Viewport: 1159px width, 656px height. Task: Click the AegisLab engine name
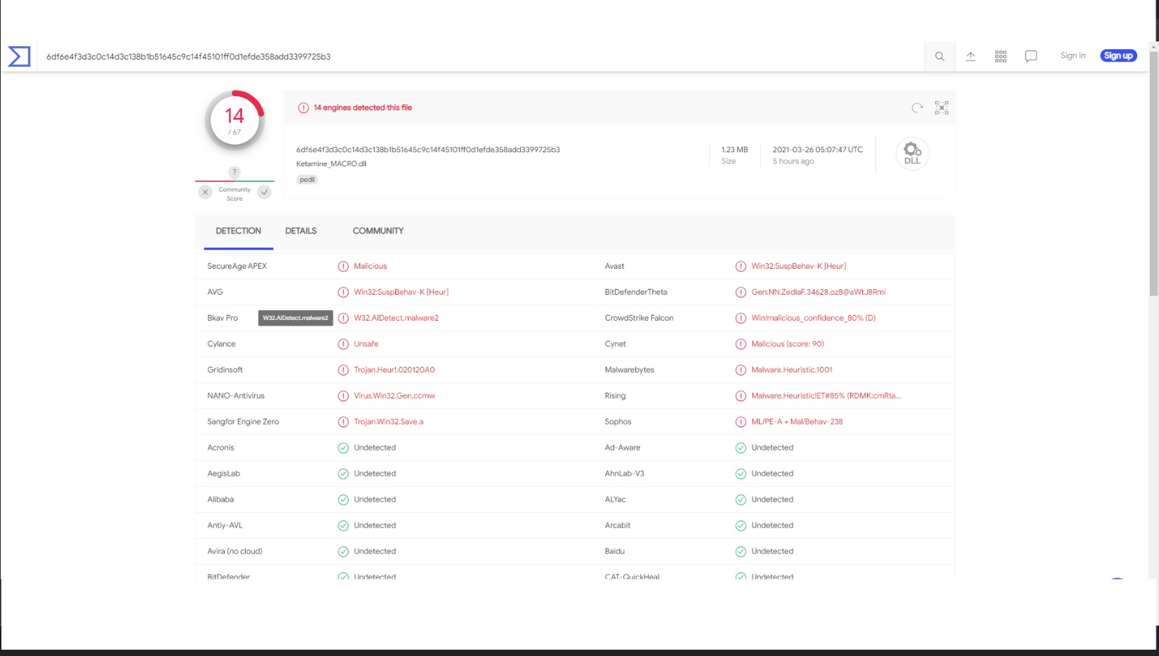click(x=223, y=474)
